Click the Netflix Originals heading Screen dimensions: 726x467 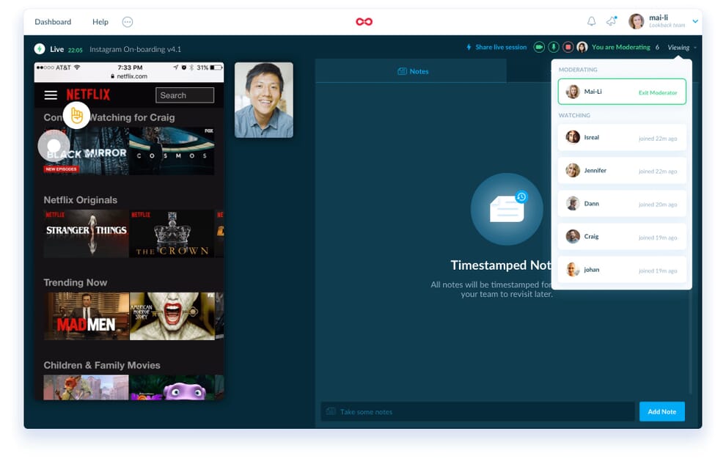coord(80,200)
